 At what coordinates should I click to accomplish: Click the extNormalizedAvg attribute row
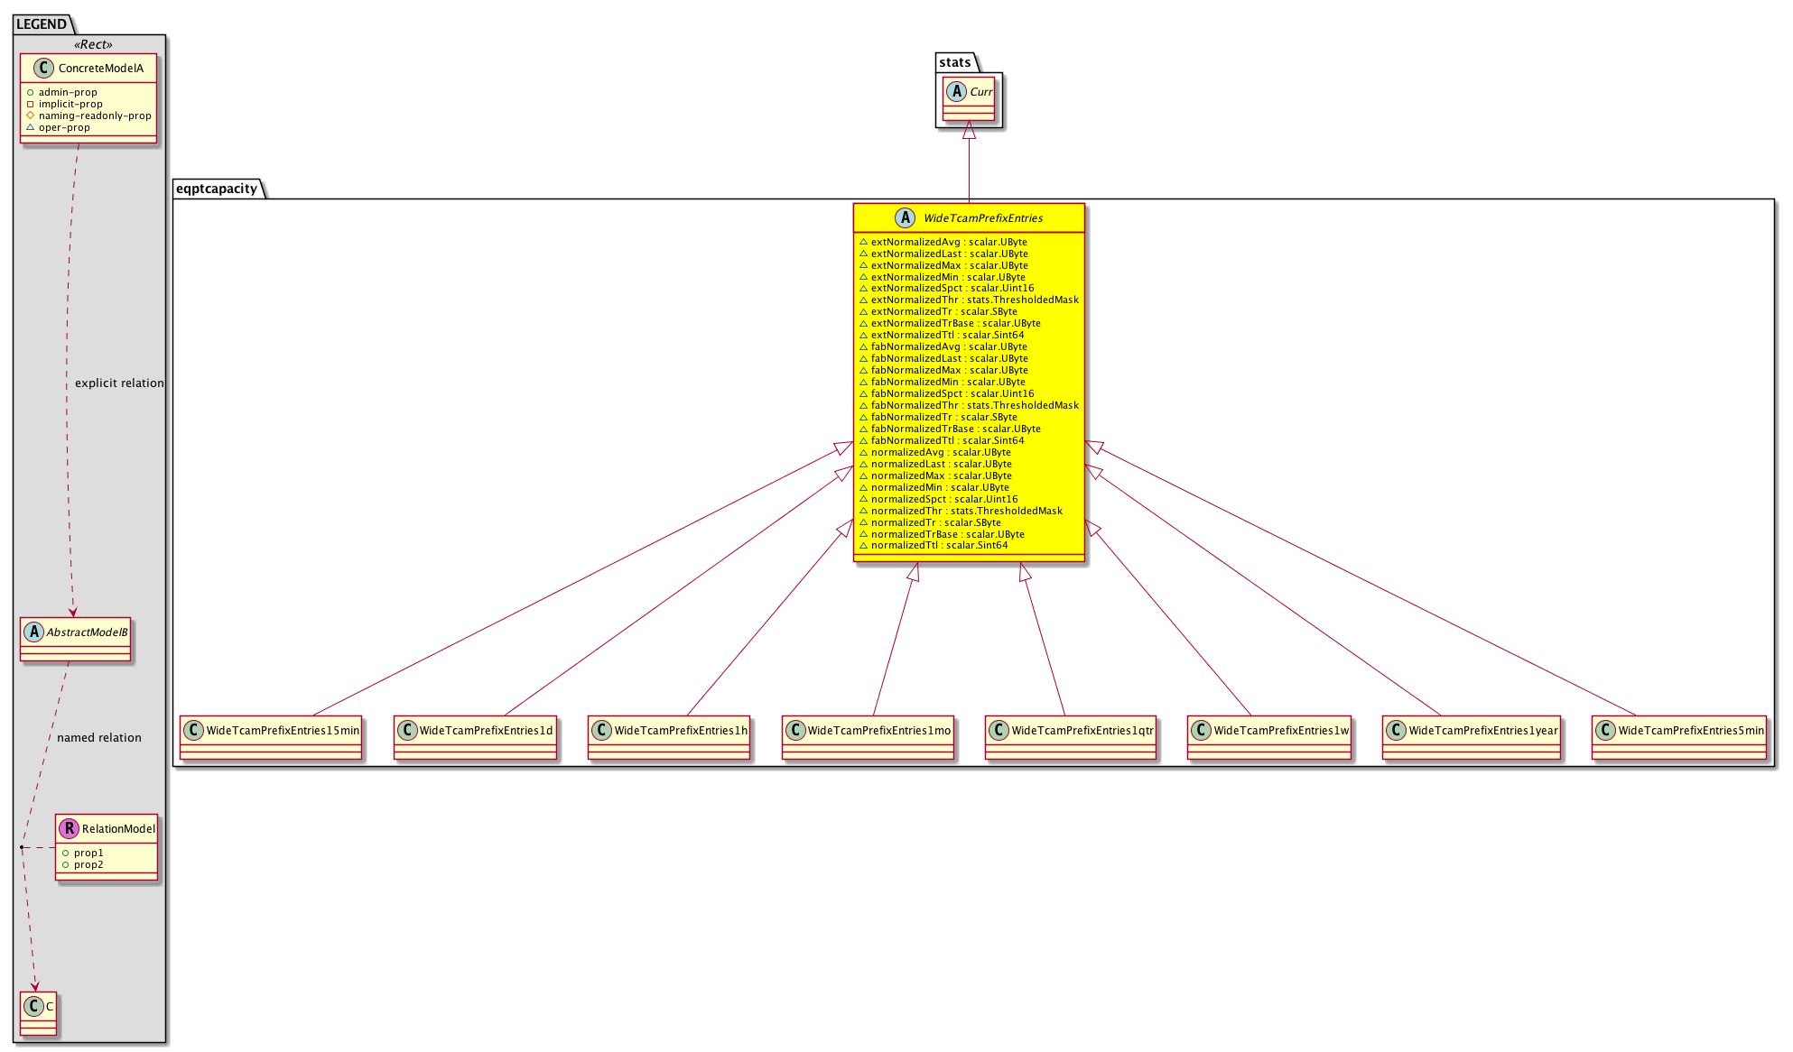[x=948, y=242]
